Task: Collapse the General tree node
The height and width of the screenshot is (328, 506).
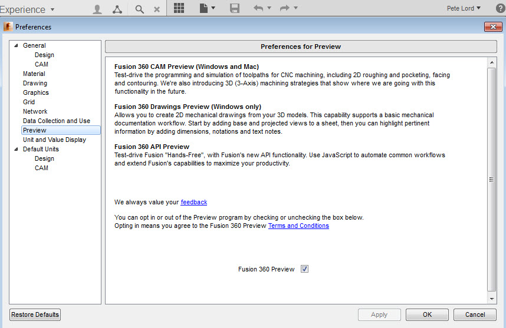Action: click(x=16, y=45)
